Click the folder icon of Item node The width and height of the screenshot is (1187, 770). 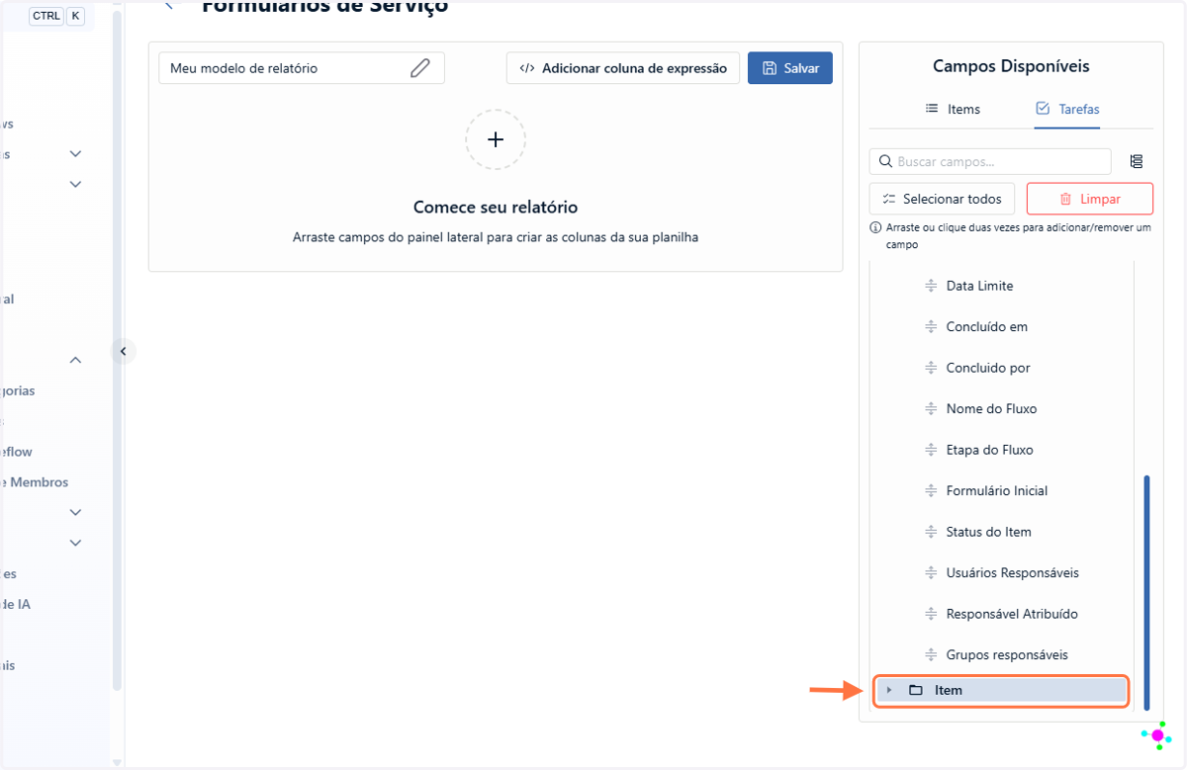click(x=916, y=690)
